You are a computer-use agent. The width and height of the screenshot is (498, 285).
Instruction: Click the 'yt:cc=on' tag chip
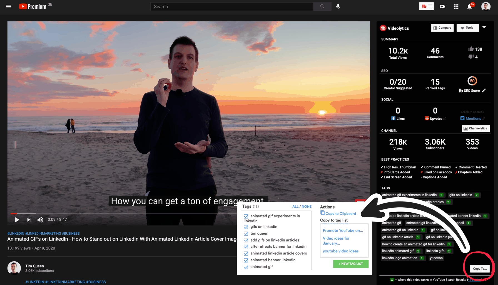(x=436, y=258)
